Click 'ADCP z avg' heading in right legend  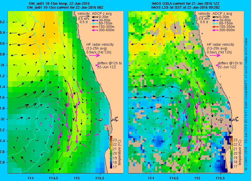[x=222, y=14]
